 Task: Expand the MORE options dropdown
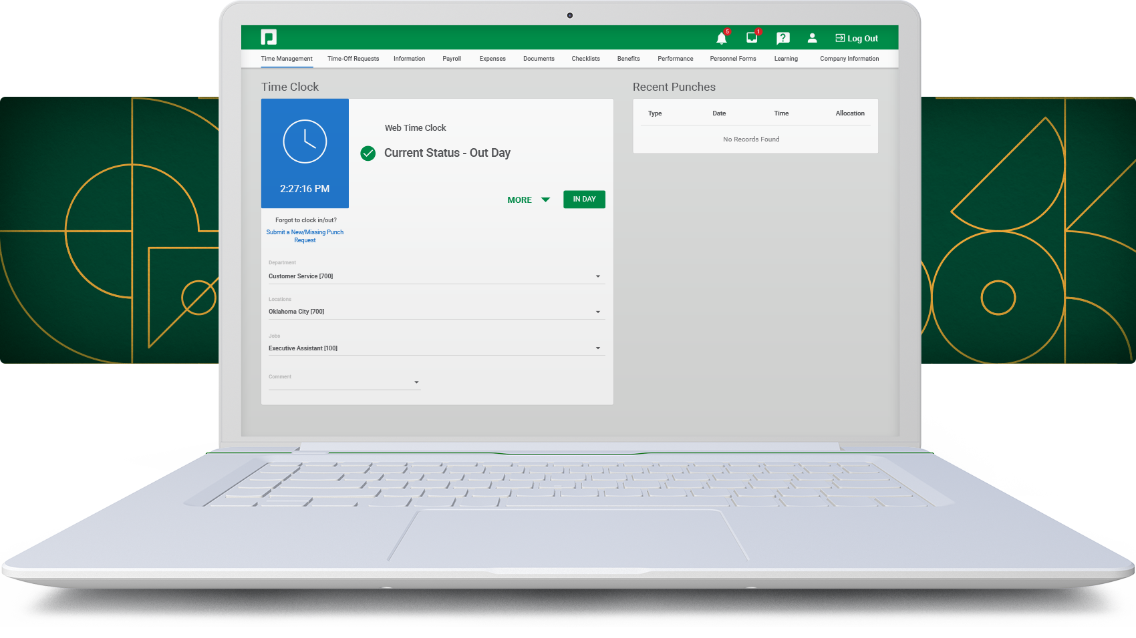tap(528, 200)
